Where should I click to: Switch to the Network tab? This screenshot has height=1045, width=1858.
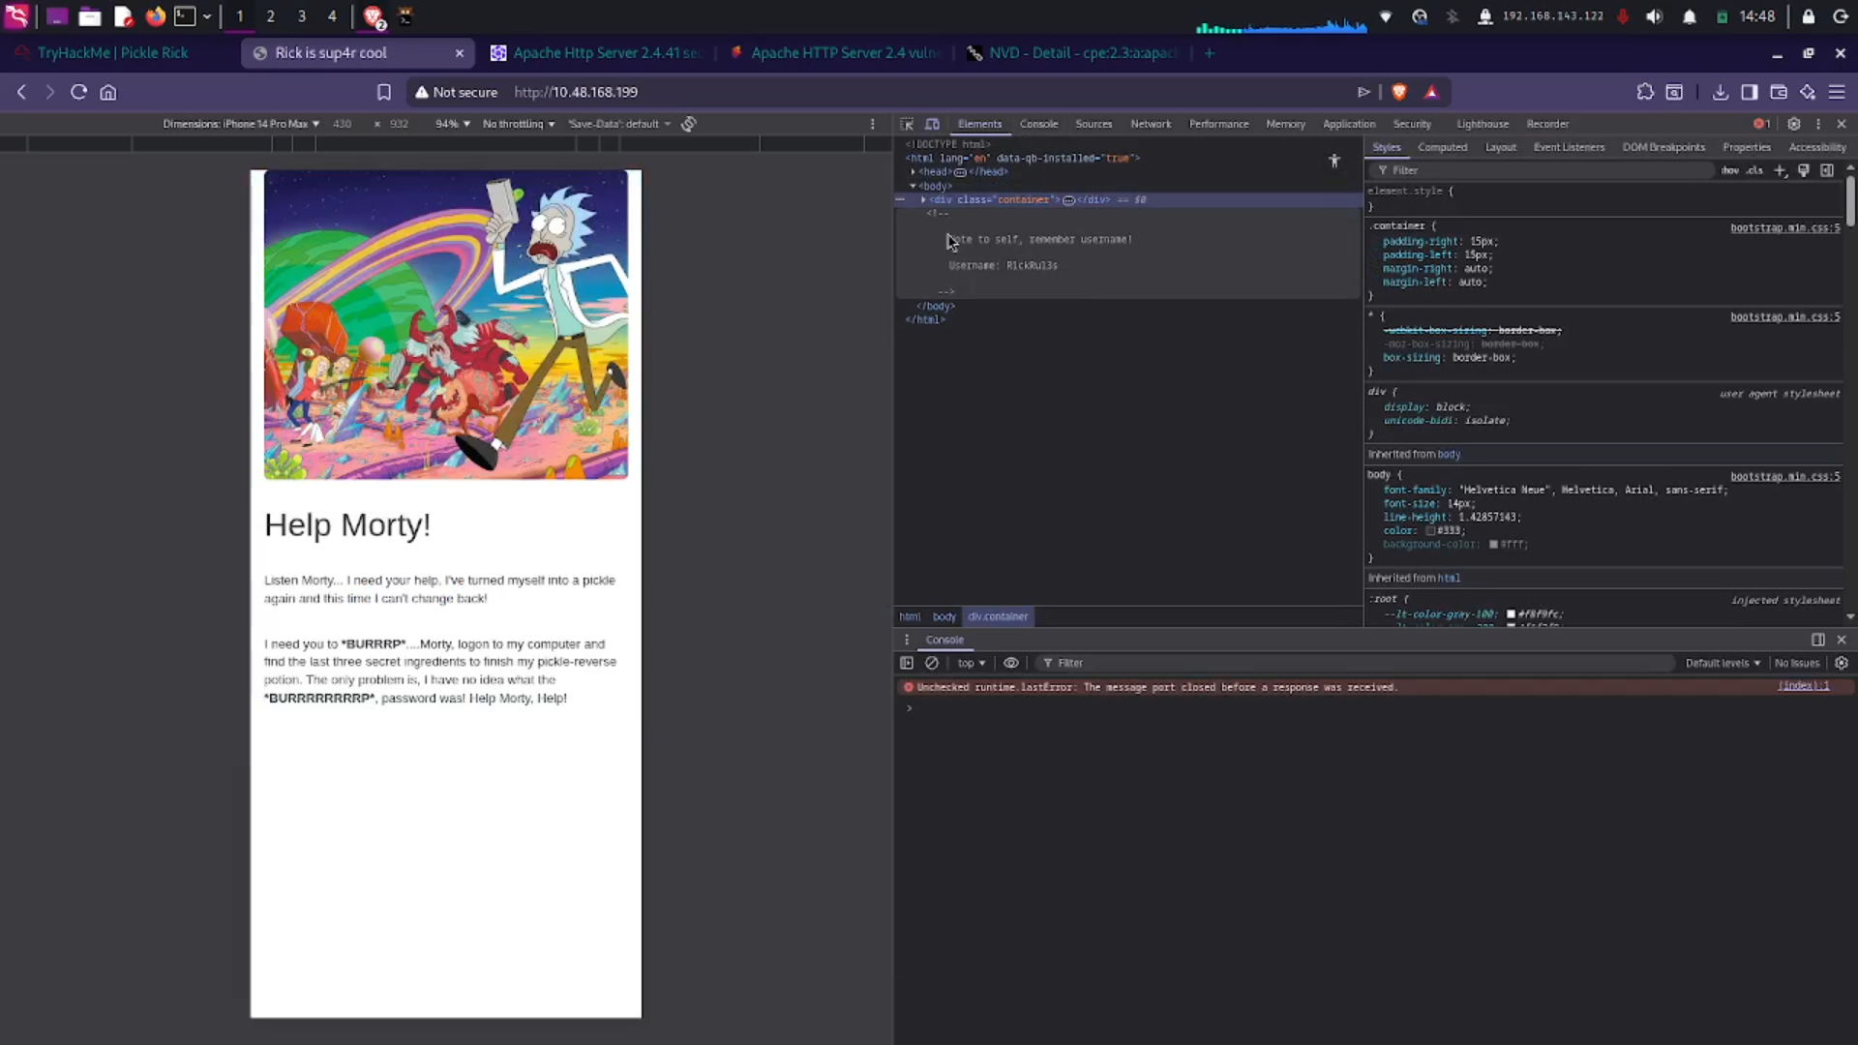coord(1151,124)
